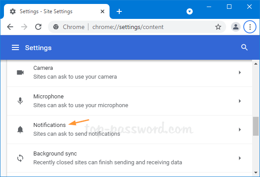Click the Microphone icon
Screen dimensions: 260x177
tap(20, 101)
